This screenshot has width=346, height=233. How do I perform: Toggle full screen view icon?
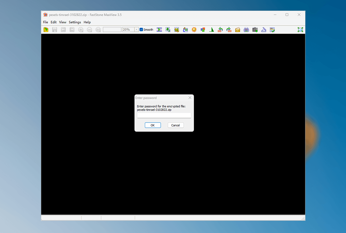pos(300,30)
